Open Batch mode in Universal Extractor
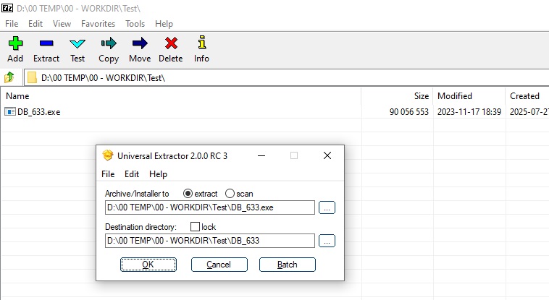Viewport: 549px width, 300px height. [x=288, y=265]
